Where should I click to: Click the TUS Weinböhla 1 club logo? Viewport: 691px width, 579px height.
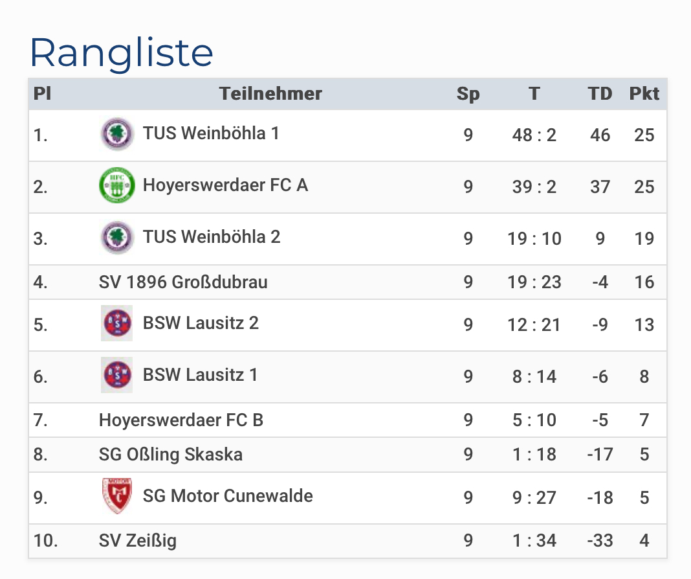point(116,134)
